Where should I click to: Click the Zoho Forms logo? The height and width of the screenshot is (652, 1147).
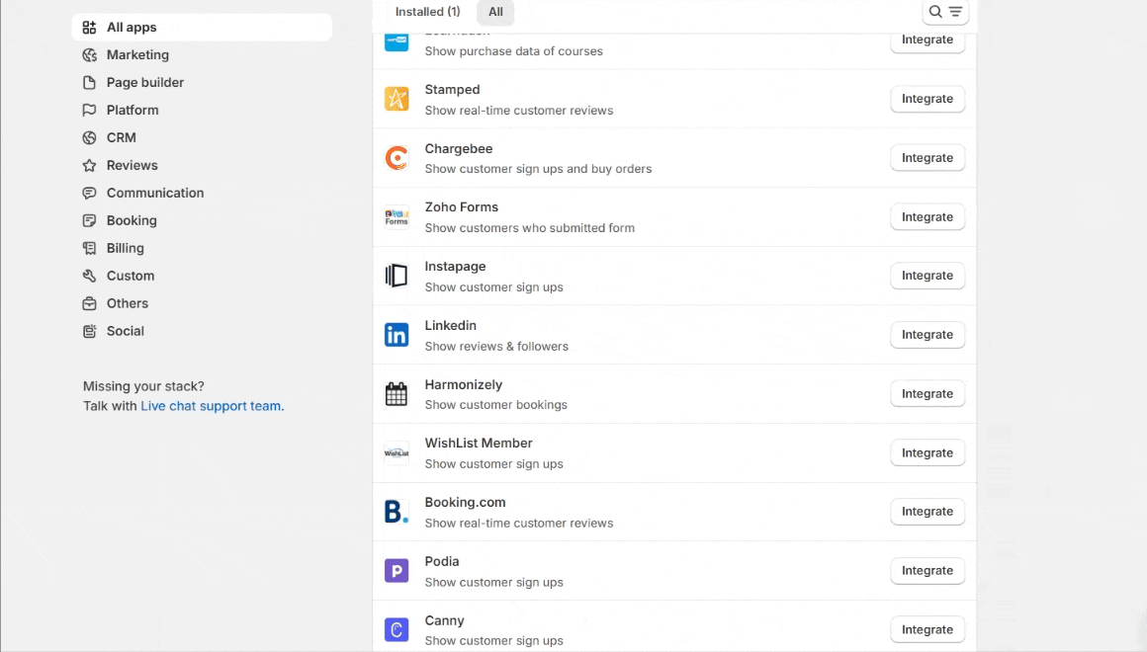pos(397,217)
